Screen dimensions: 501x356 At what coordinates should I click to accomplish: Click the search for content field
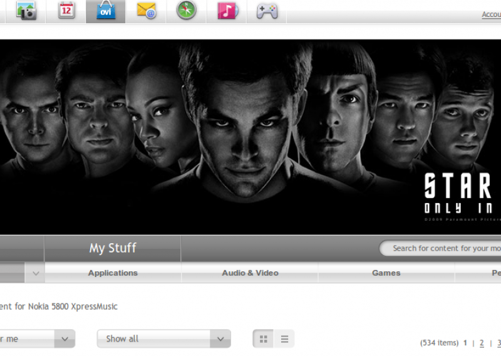[x=440, y=248]
